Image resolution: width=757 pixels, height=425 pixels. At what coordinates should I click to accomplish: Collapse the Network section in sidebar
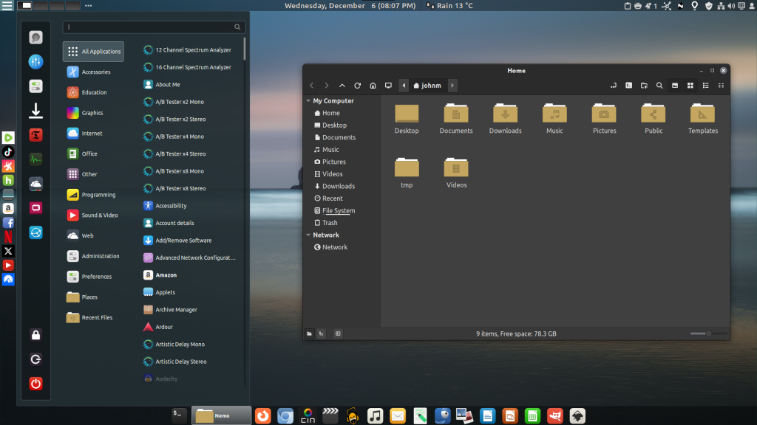pyautogui.click(x=308, y=235)
